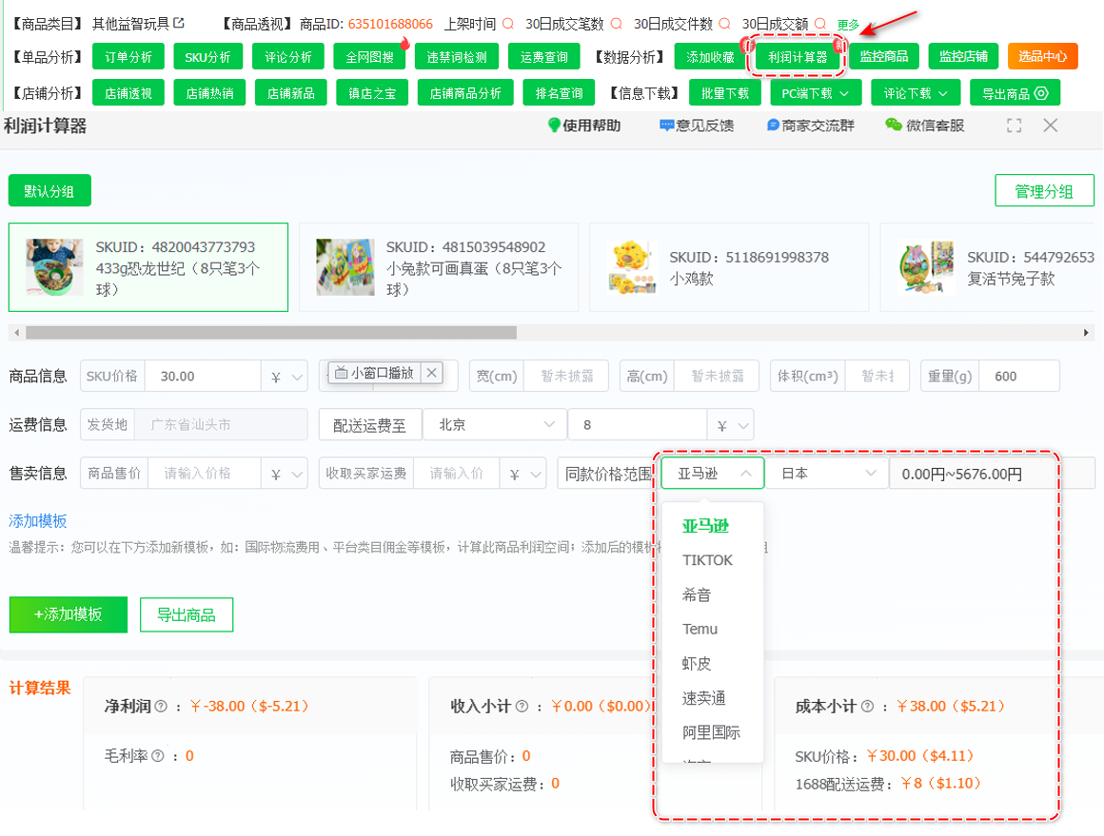Click the fullscreen expand icon near the close button

(x=1013, y=125)
